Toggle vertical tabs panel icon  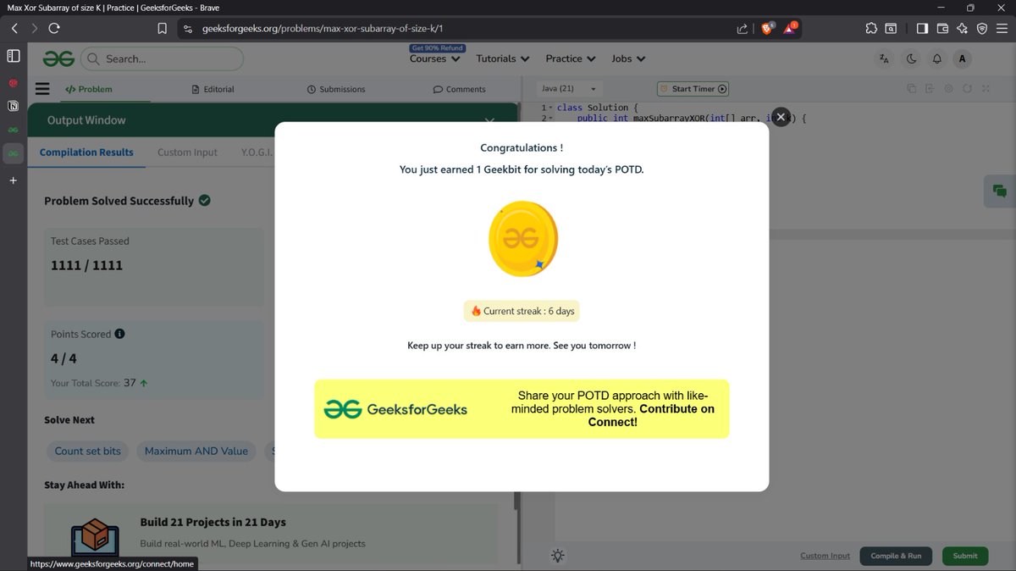click(13, 56)
